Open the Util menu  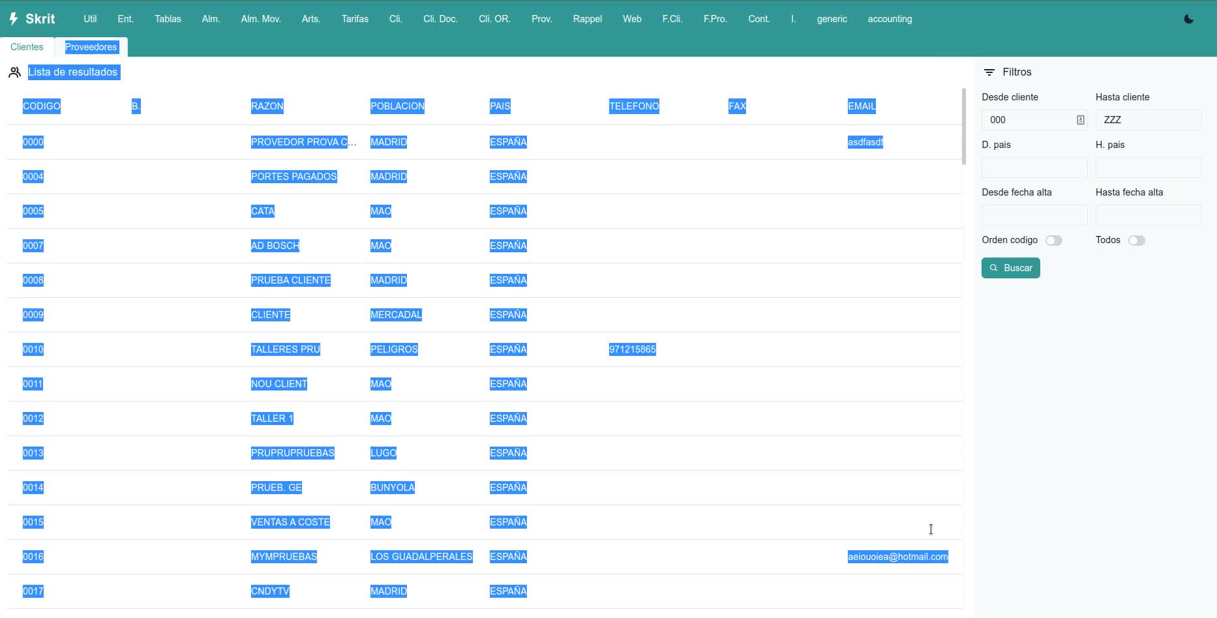(90, 19)
